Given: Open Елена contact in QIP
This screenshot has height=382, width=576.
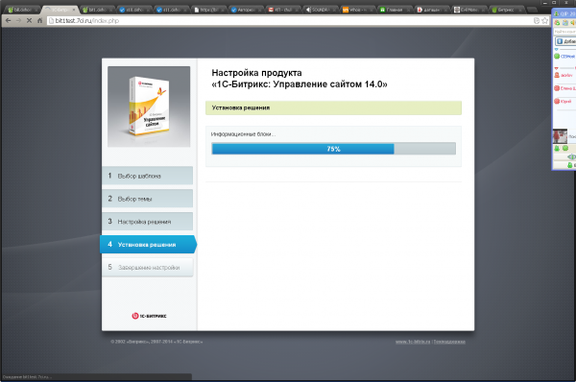Looking at the screenshot, I should [x=564, y=88].
